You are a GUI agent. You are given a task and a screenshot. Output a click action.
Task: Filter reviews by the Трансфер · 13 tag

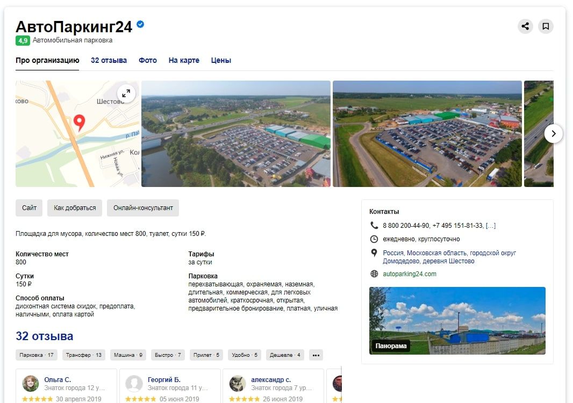(x=84, y=355)
